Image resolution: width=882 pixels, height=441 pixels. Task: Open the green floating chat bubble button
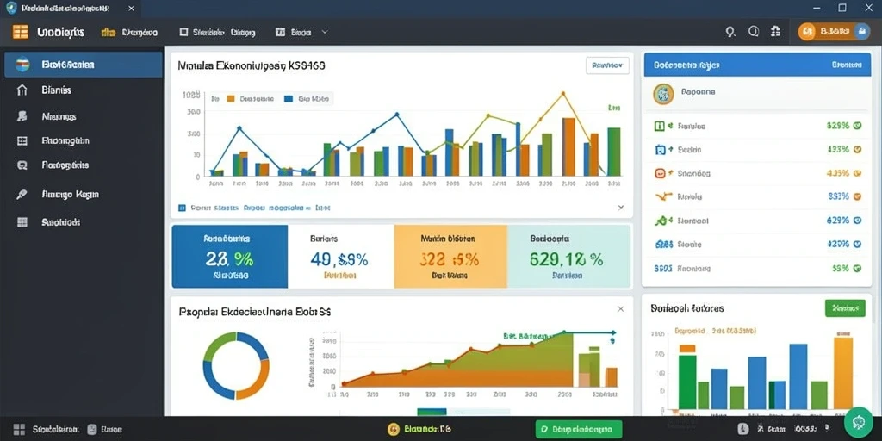point(859,422)
